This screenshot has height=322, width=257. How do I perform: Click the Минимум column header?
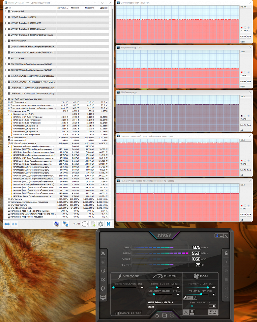click(74, 8)
